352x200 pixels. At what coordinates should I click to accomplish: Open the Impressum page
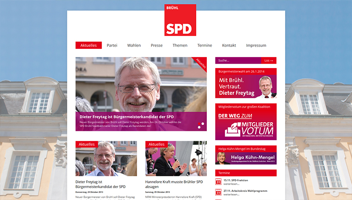tap(256, 45)
